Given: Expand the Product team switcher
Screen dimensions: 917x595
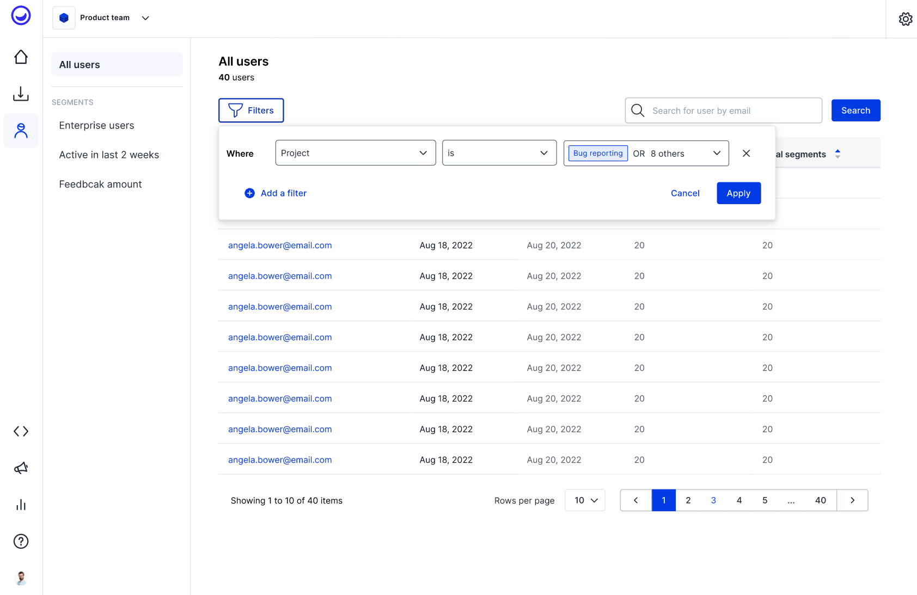Looking at the screenshot, I should coord(145,18).
